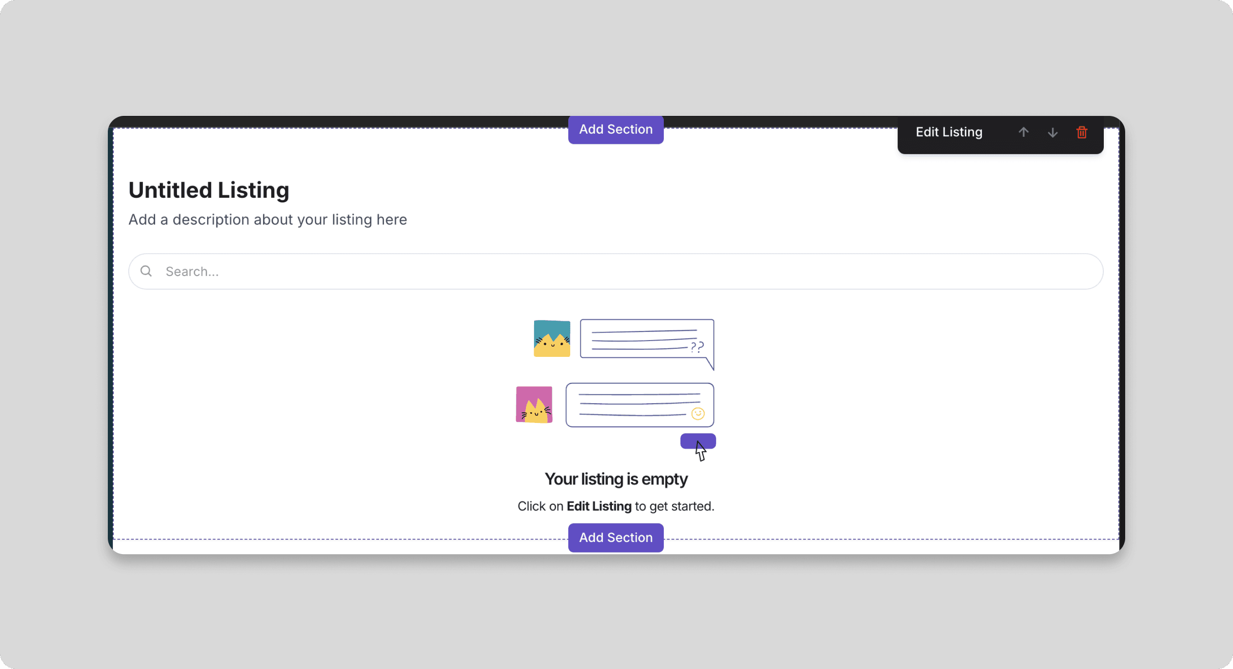Click the pink cat avatar illustration
Image resolution: width=1233 pixels, height=669 pixels.
pos(534,405)
